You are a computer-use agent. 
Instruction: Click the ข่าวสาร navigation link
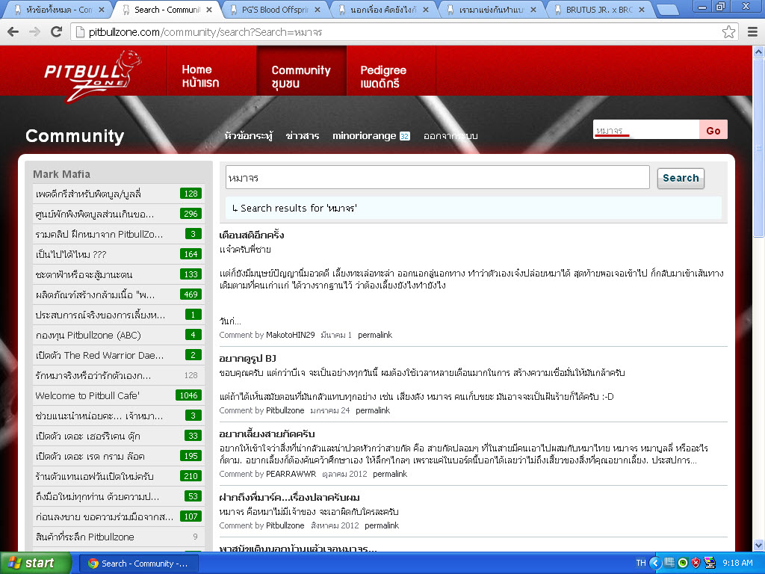click(303, 136)
